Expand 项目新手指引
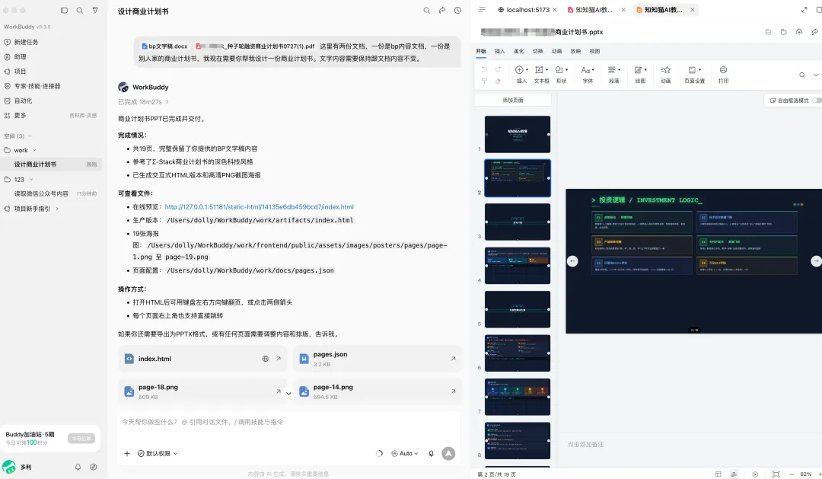The image size is (822, 479). [57, 209]
